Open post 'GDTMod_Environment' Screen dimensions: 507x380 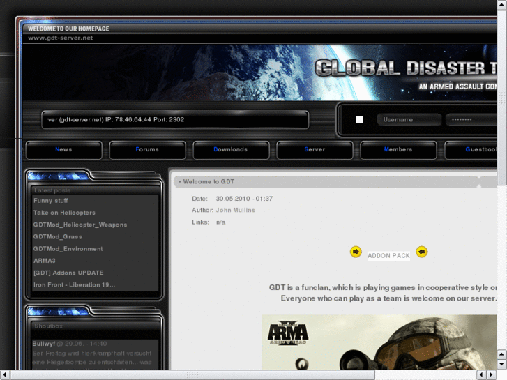click(x=68, y=249)
